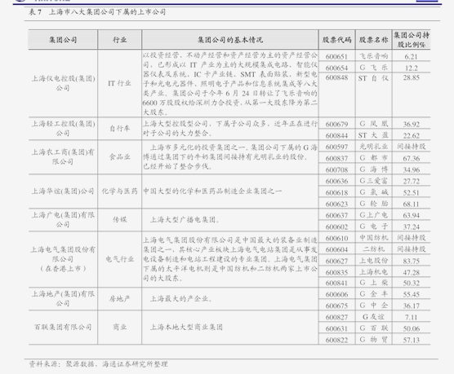This screenshot has height=374, width=454.
Task: Click stock code 600708
Action: [336, 169]
